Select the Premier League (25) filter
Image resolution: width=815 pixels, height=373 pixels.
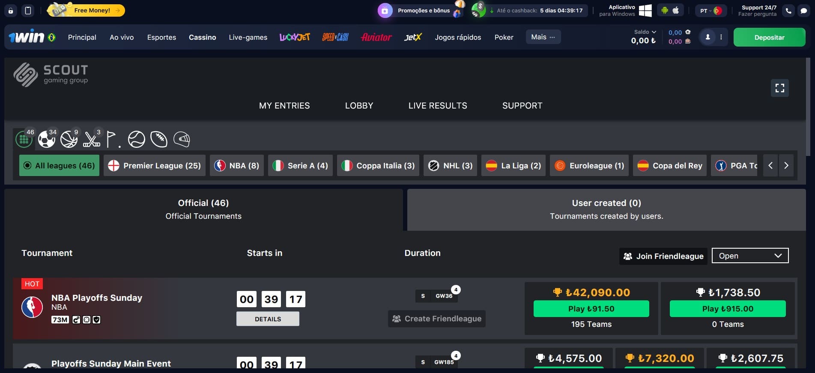[155, 165]
